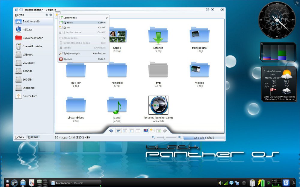Viewport: 300px width, 187px height.
Task: Select the lancelot_launcher2.png file
Action: (x=158, y=109)
